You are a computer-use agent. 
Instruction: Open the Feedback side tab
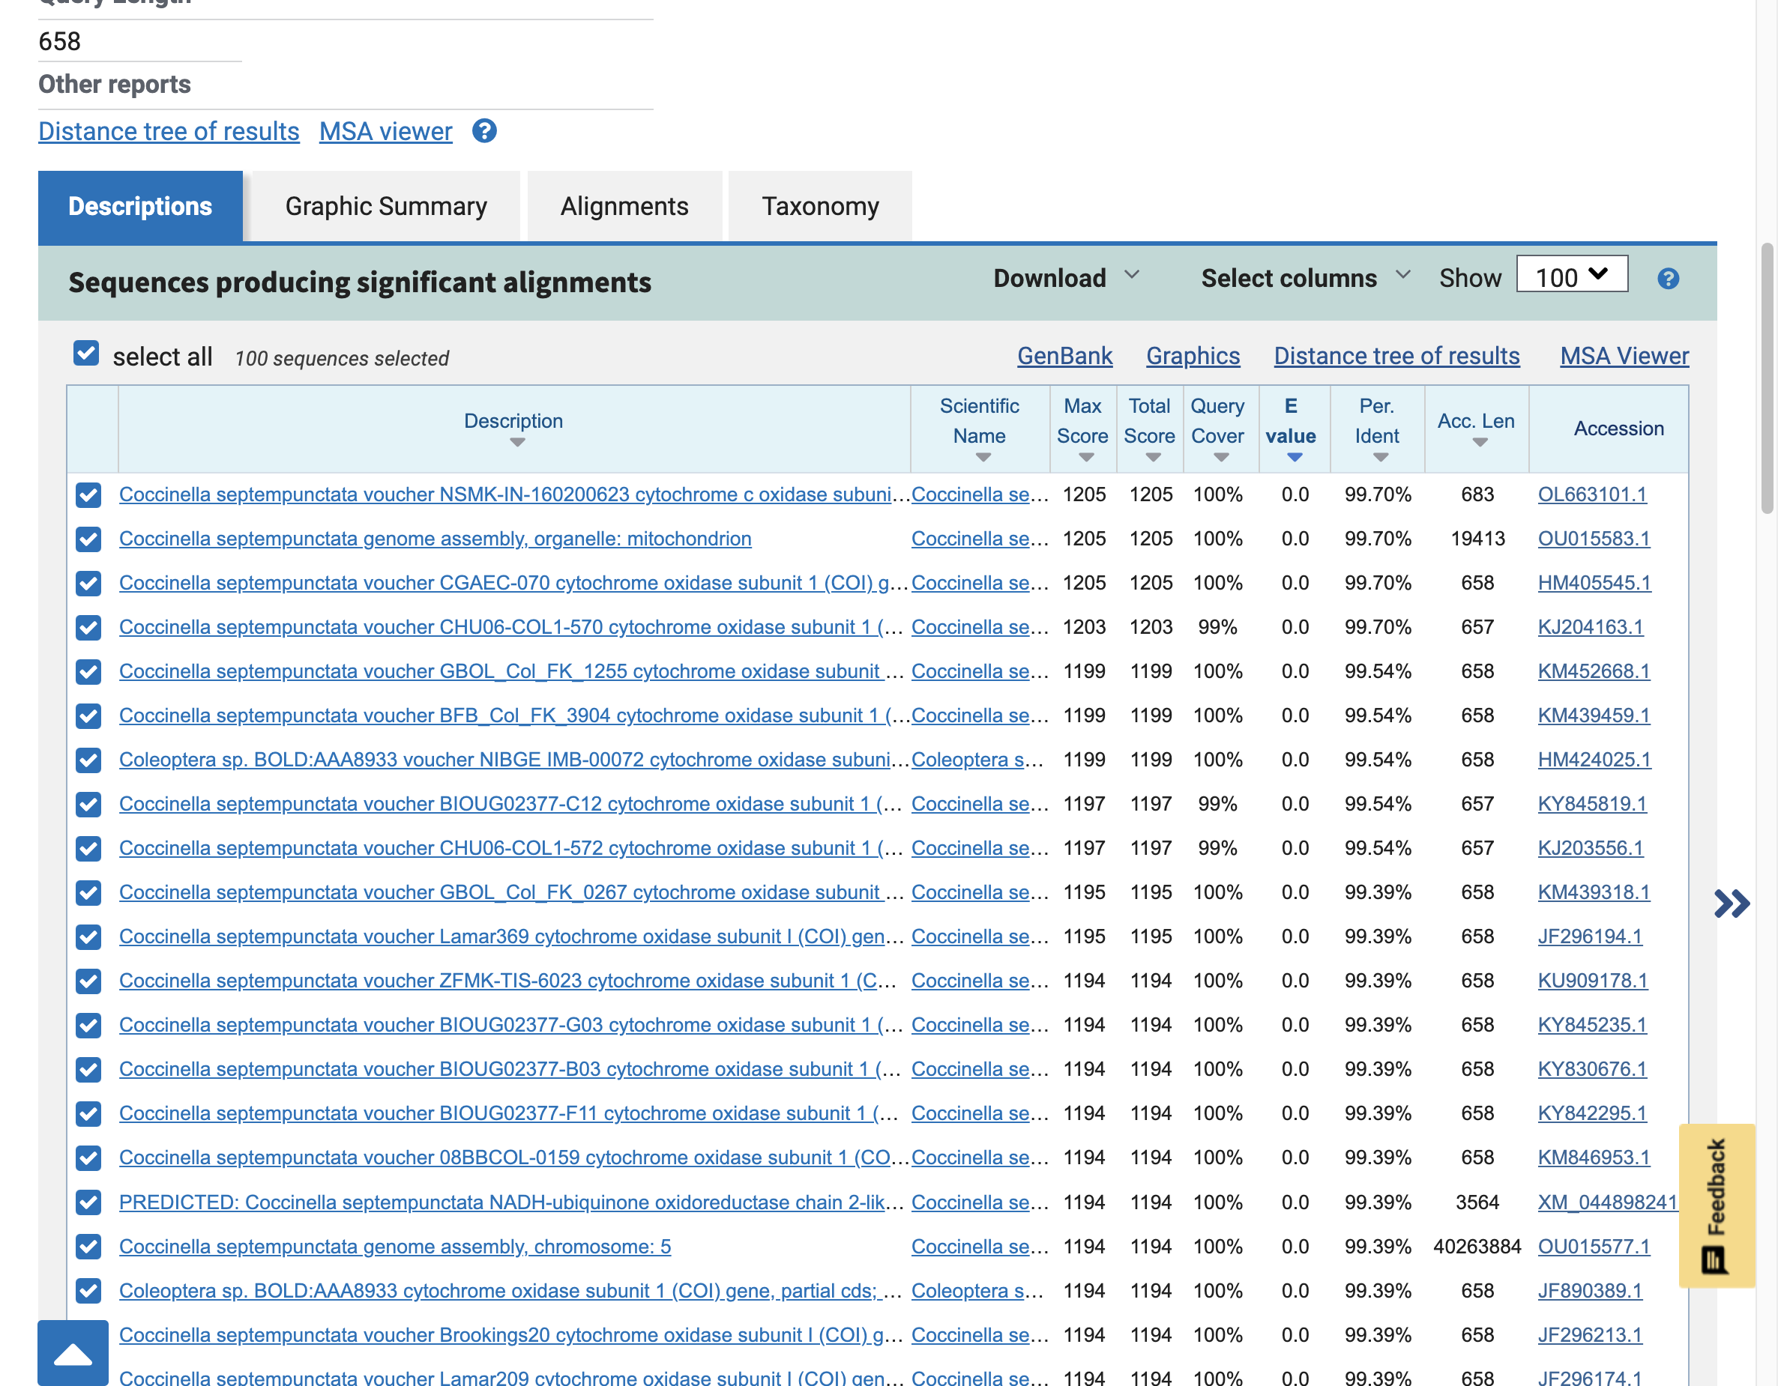[x=1717, y=1205]
